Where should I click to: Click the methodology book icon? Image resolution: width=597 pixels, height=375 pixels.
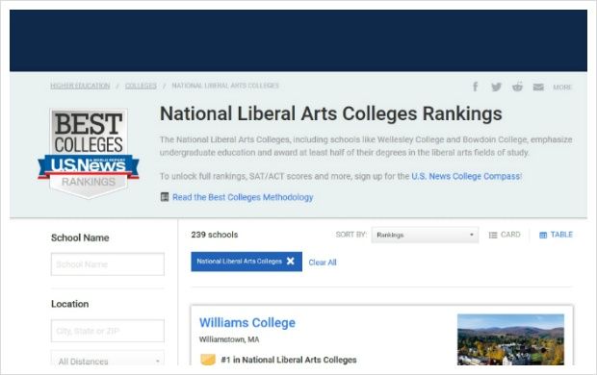165,197
